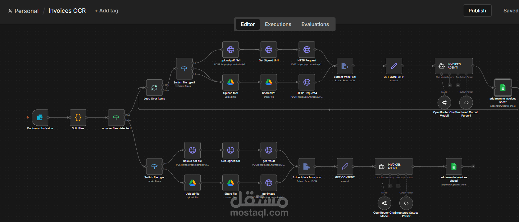Open the GET CONTENT1 edit node
This screenshot has width=519, height=222.
coord(394,66)
